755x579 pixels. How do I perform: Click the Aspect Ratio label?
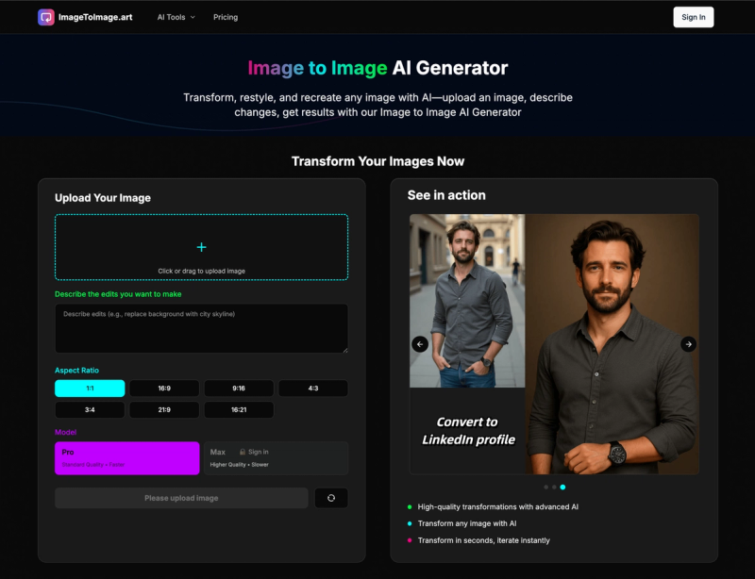click(76, 370)
